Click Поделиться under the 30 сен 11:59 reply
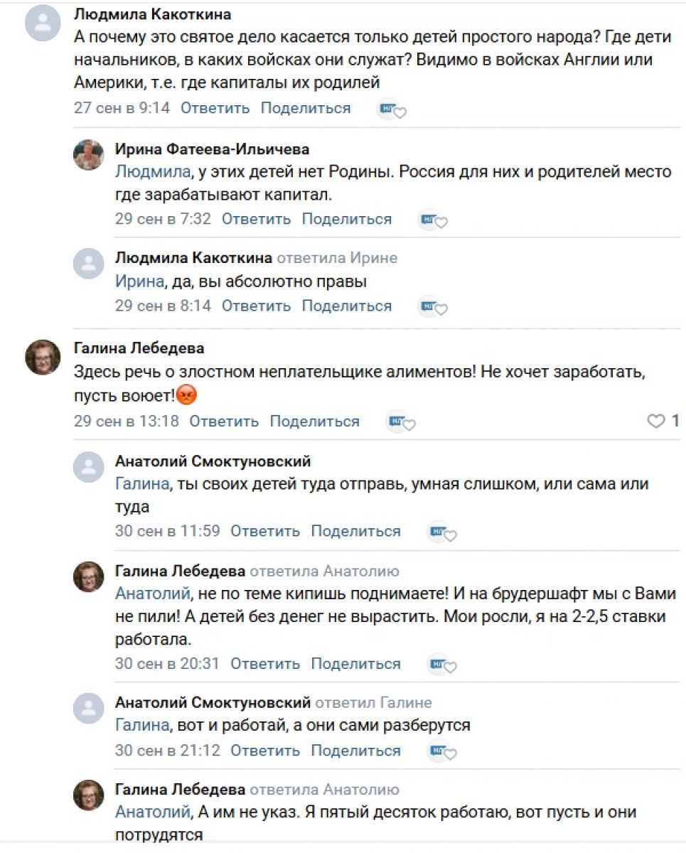 point(355,531)
